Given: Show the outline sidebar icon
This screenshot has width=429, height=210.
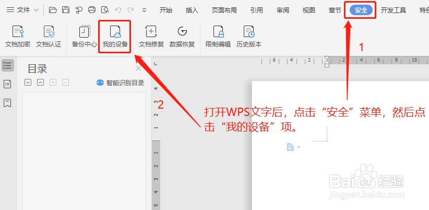Looking at the screenshot, I should [x=8, y=65].
